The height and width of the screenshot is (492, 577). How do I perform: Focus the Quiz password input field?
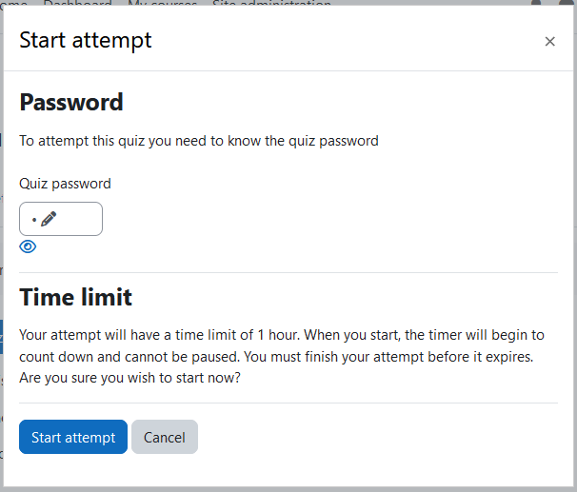61,219
